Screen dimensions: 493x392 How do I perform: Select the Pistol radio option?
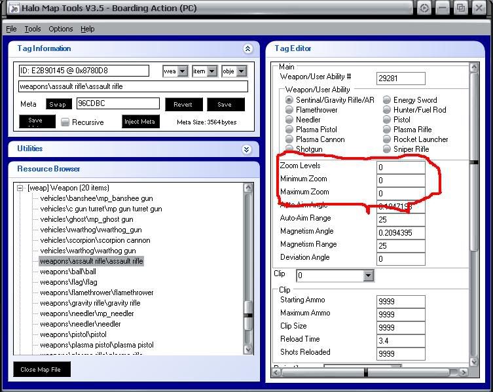pyautogui.click(x=387, y=120)
